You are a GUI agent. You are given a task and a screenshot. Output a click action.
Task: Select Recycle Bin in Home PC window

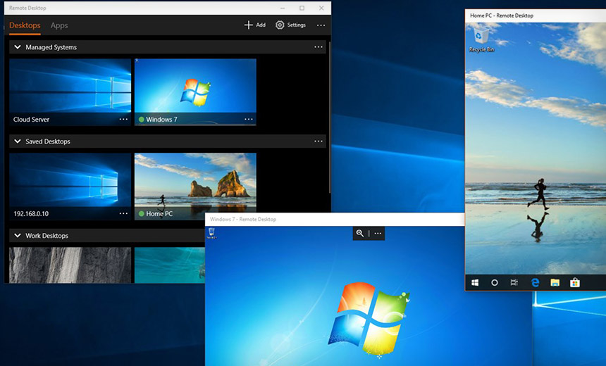point(481,41)
